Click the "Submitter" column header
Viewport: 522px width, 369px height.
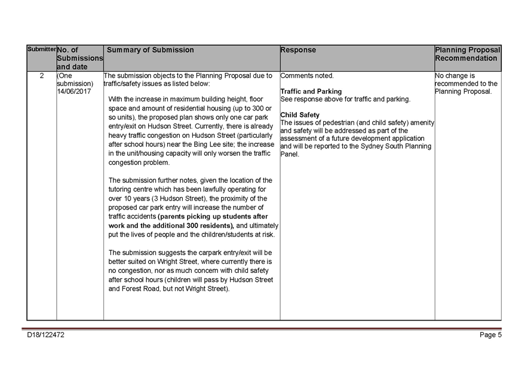click(41, 49)
